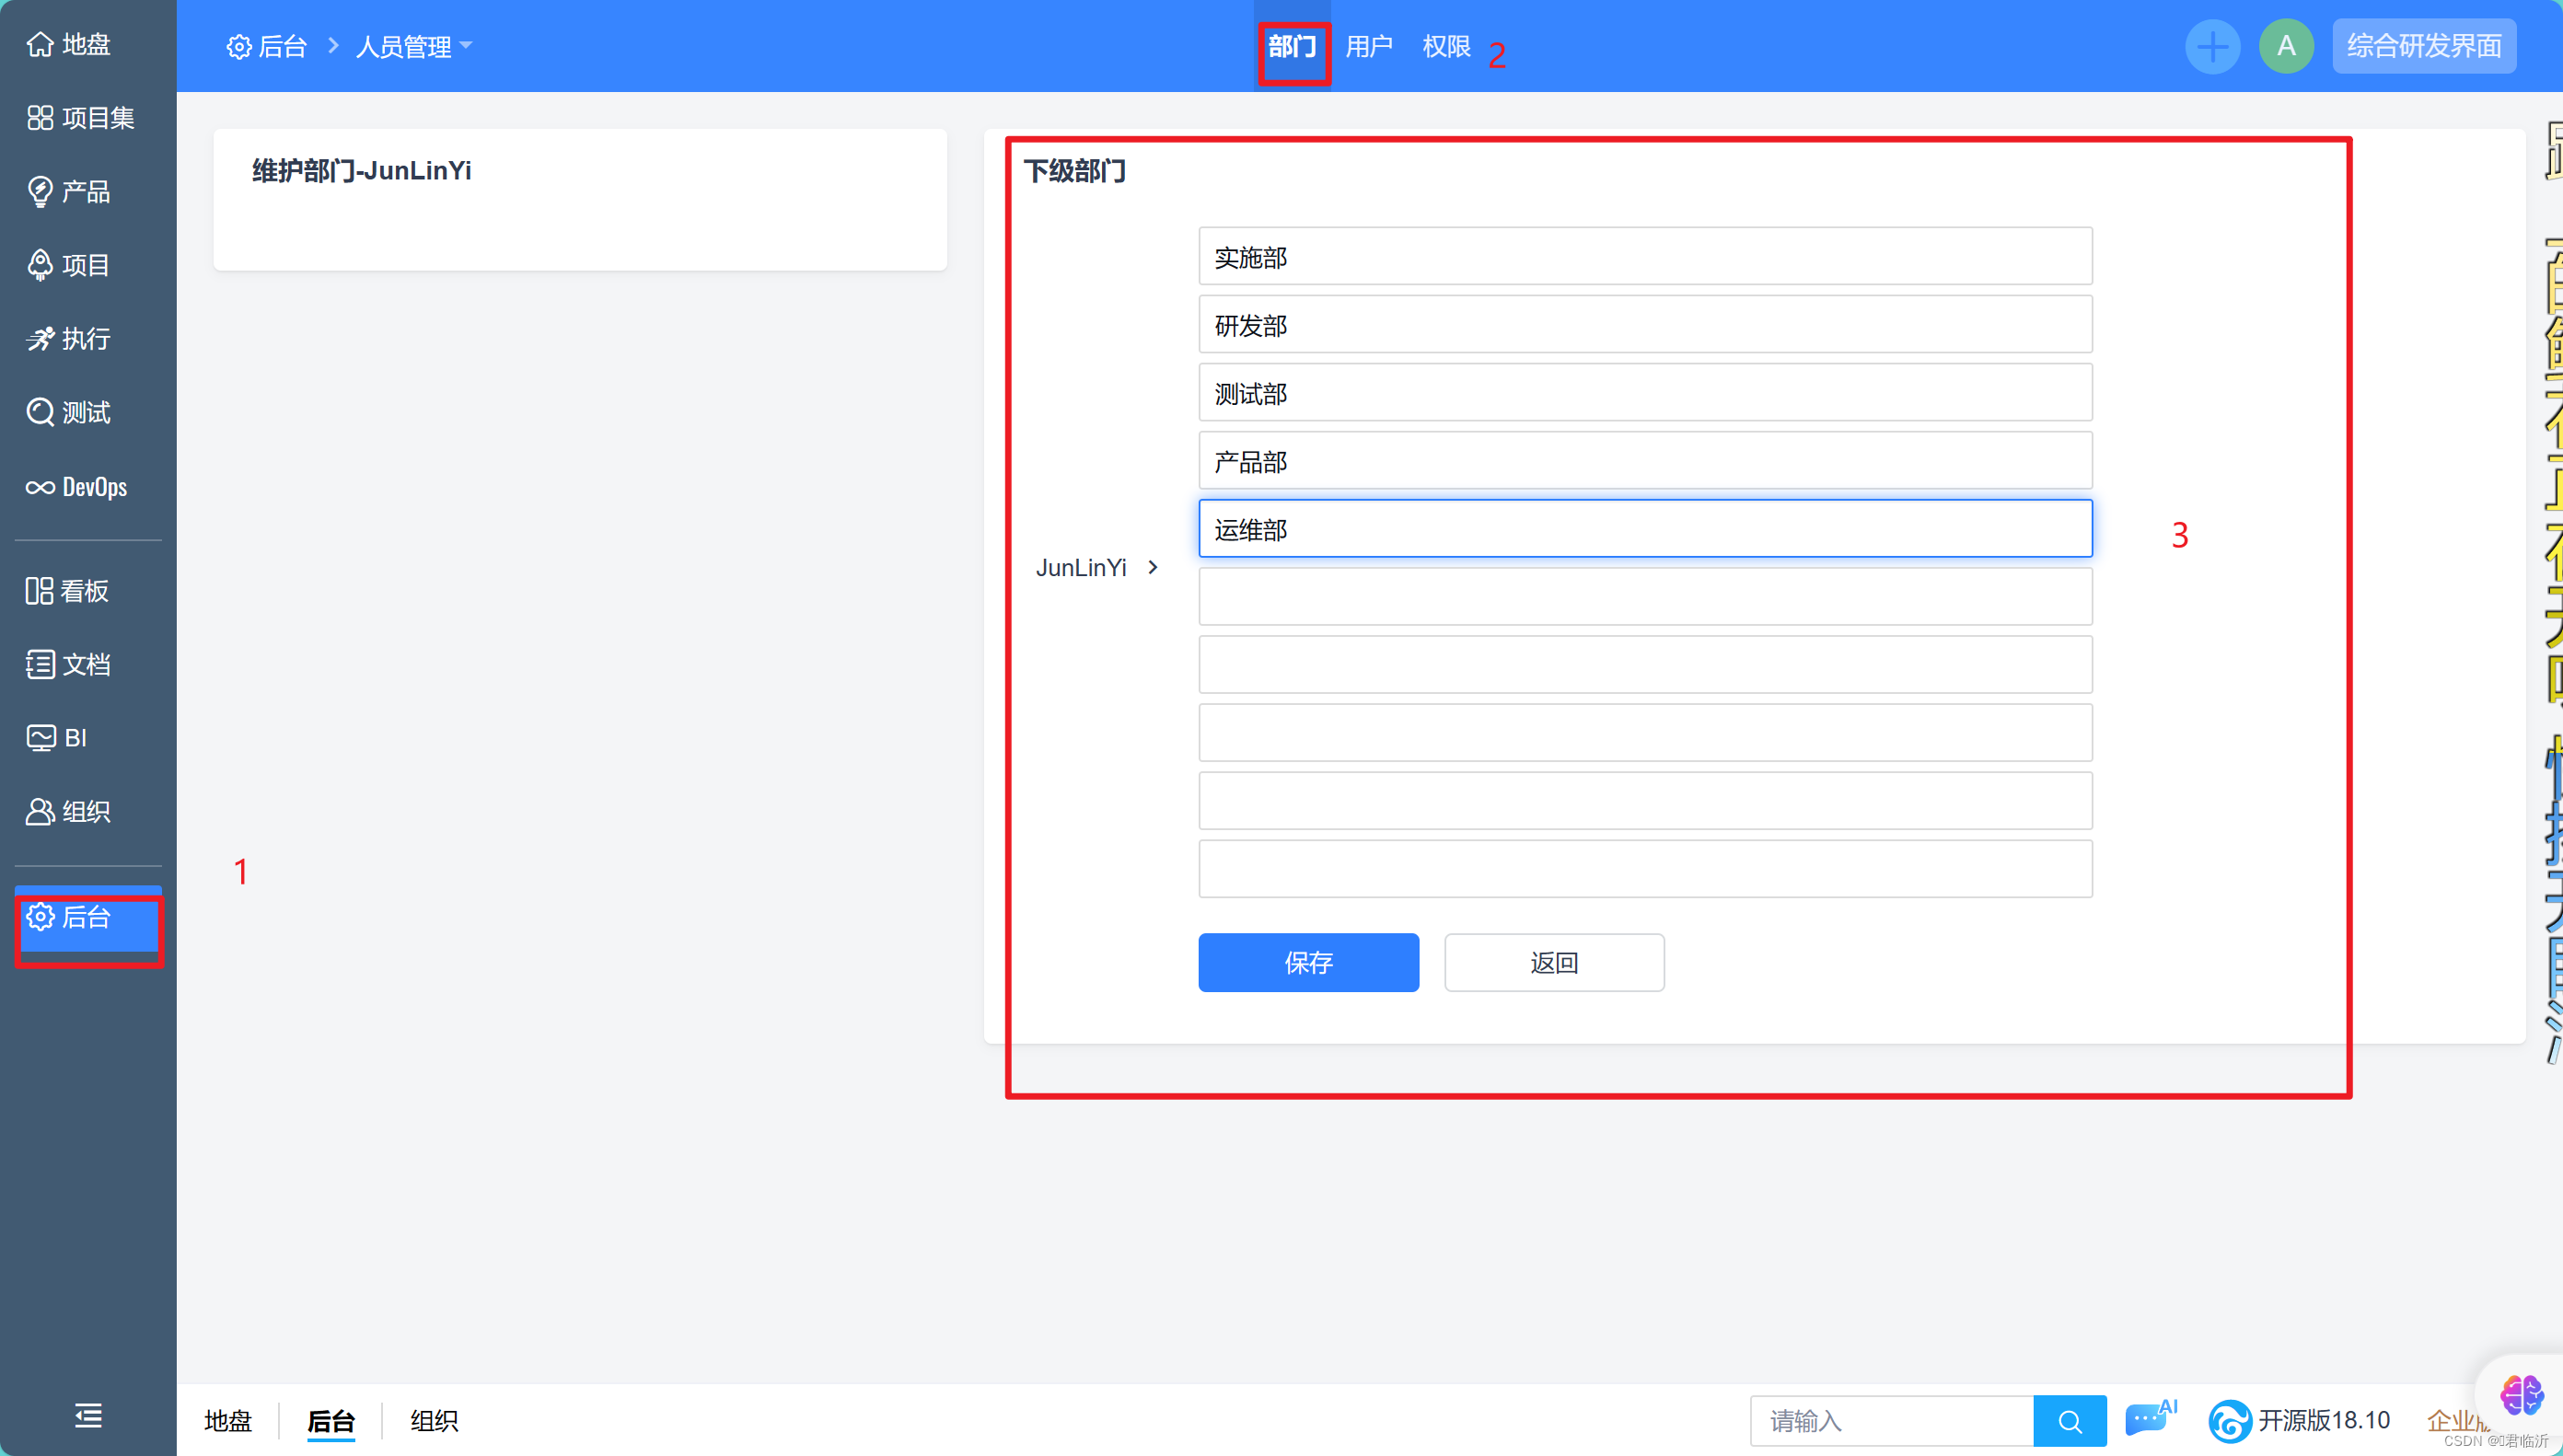Open the 综合研发界面 mode switcher
Image resolution: width=2563 pixels, height=1456 pixels.
point(2423,46)
